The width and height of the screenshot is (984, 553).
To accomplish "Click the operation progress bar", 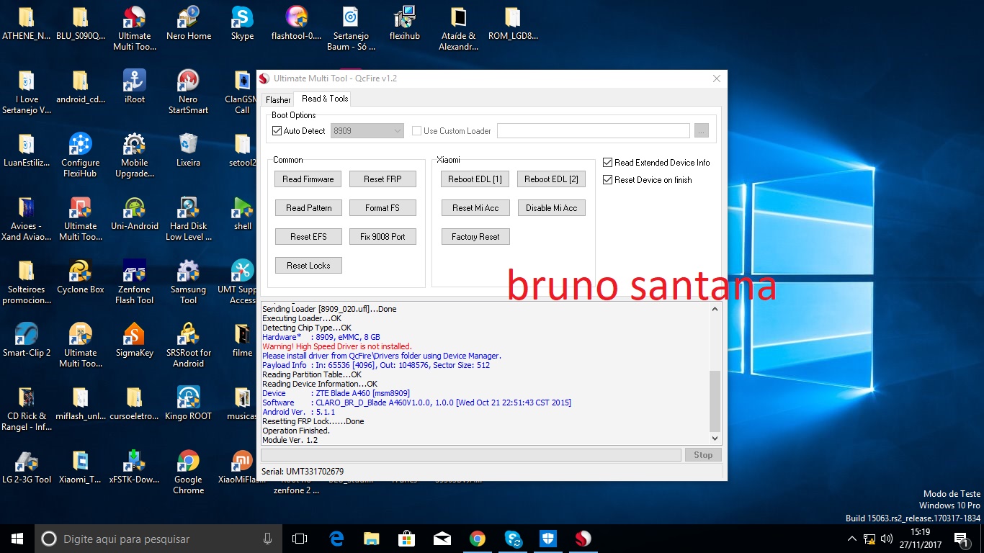I will click(470, 455).
